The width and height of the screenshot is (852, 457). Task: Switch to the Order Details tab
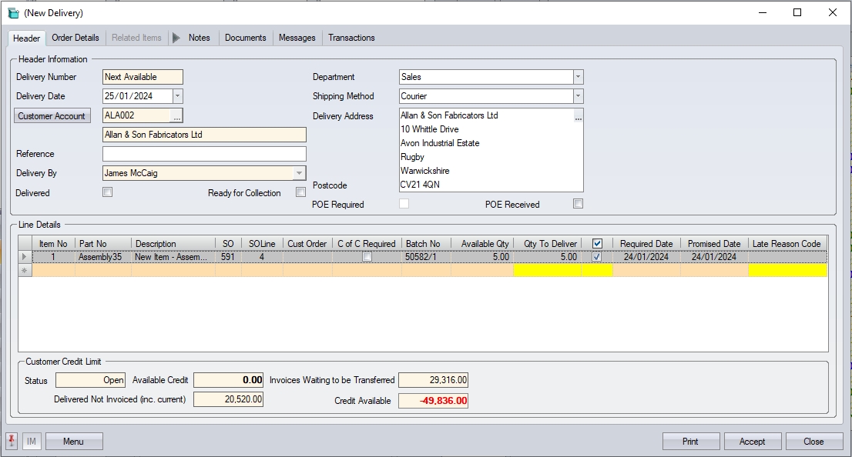tap(75, 38)
